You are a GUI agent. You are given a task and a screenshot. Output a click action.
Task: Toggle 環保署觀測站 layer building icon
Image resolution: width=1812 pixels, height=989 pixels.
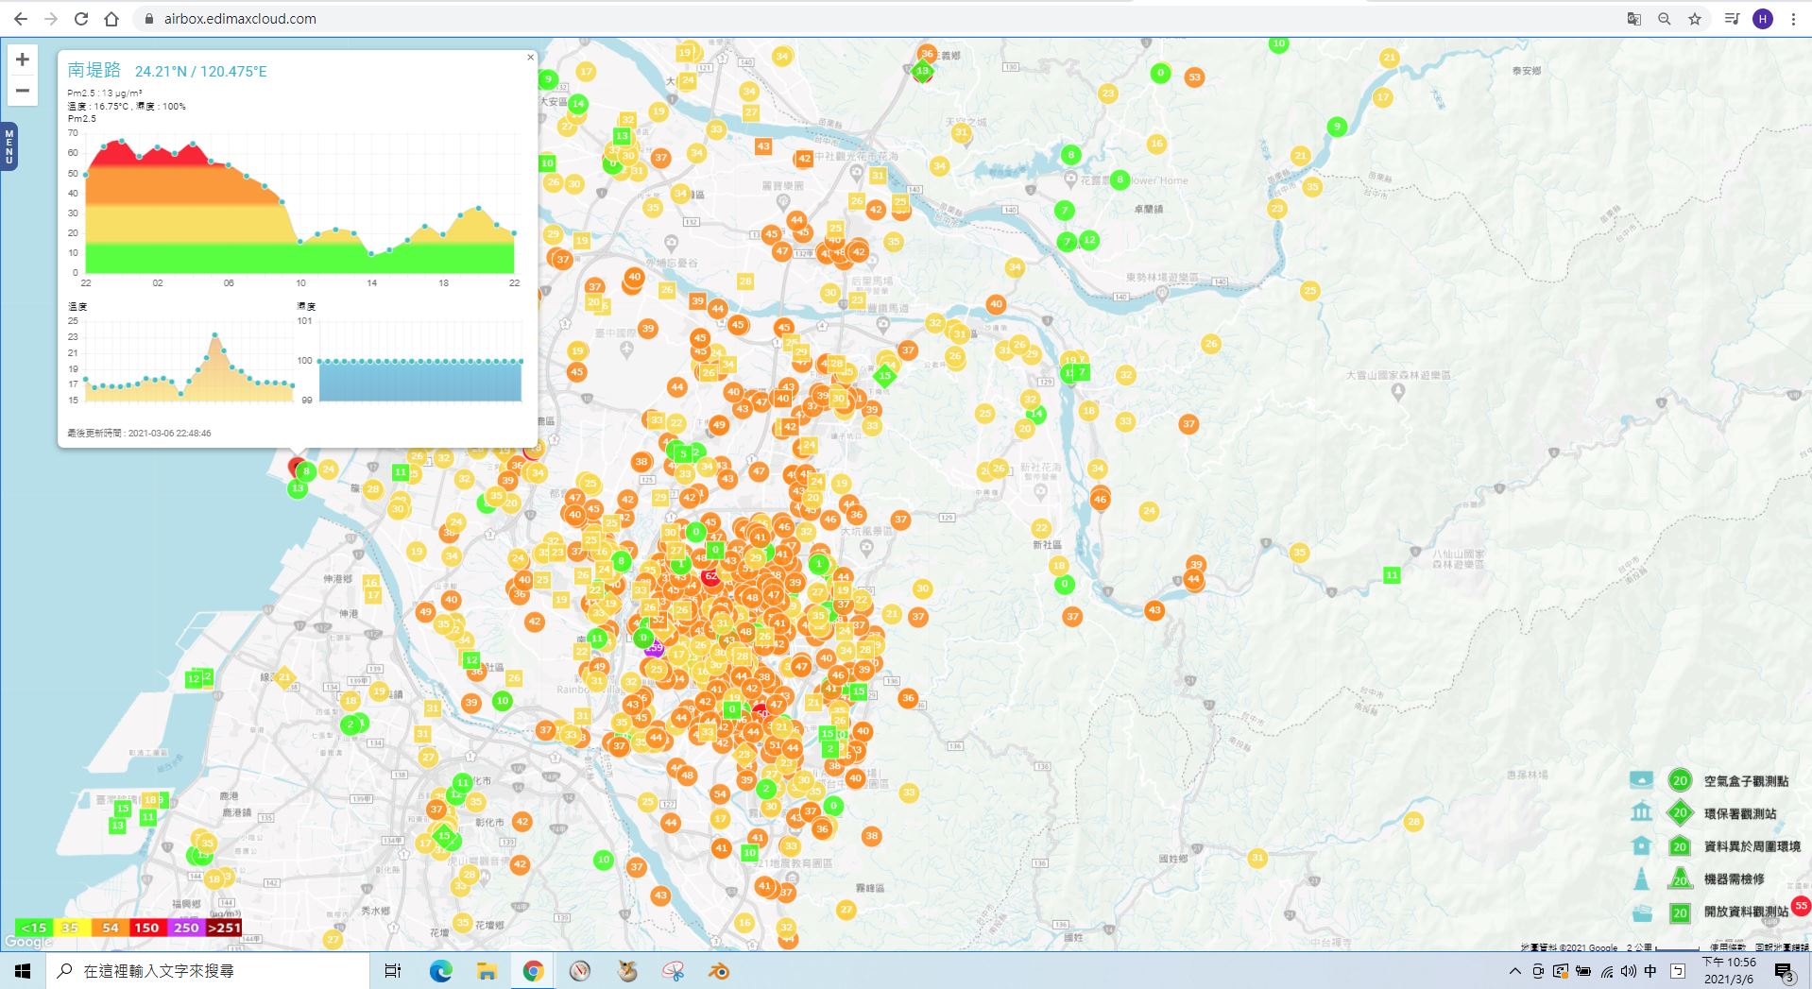point(1641,812)
